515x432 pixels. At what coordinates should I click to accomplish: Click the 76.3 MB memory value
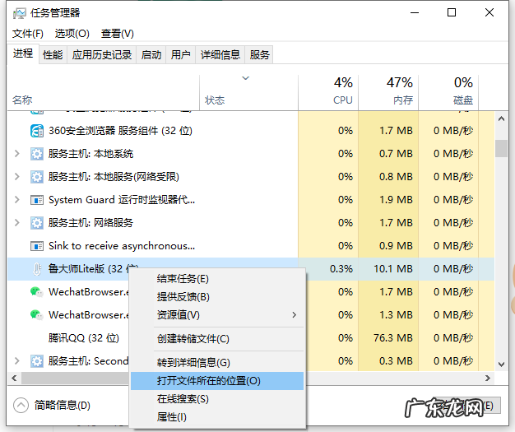click(392, 338)
